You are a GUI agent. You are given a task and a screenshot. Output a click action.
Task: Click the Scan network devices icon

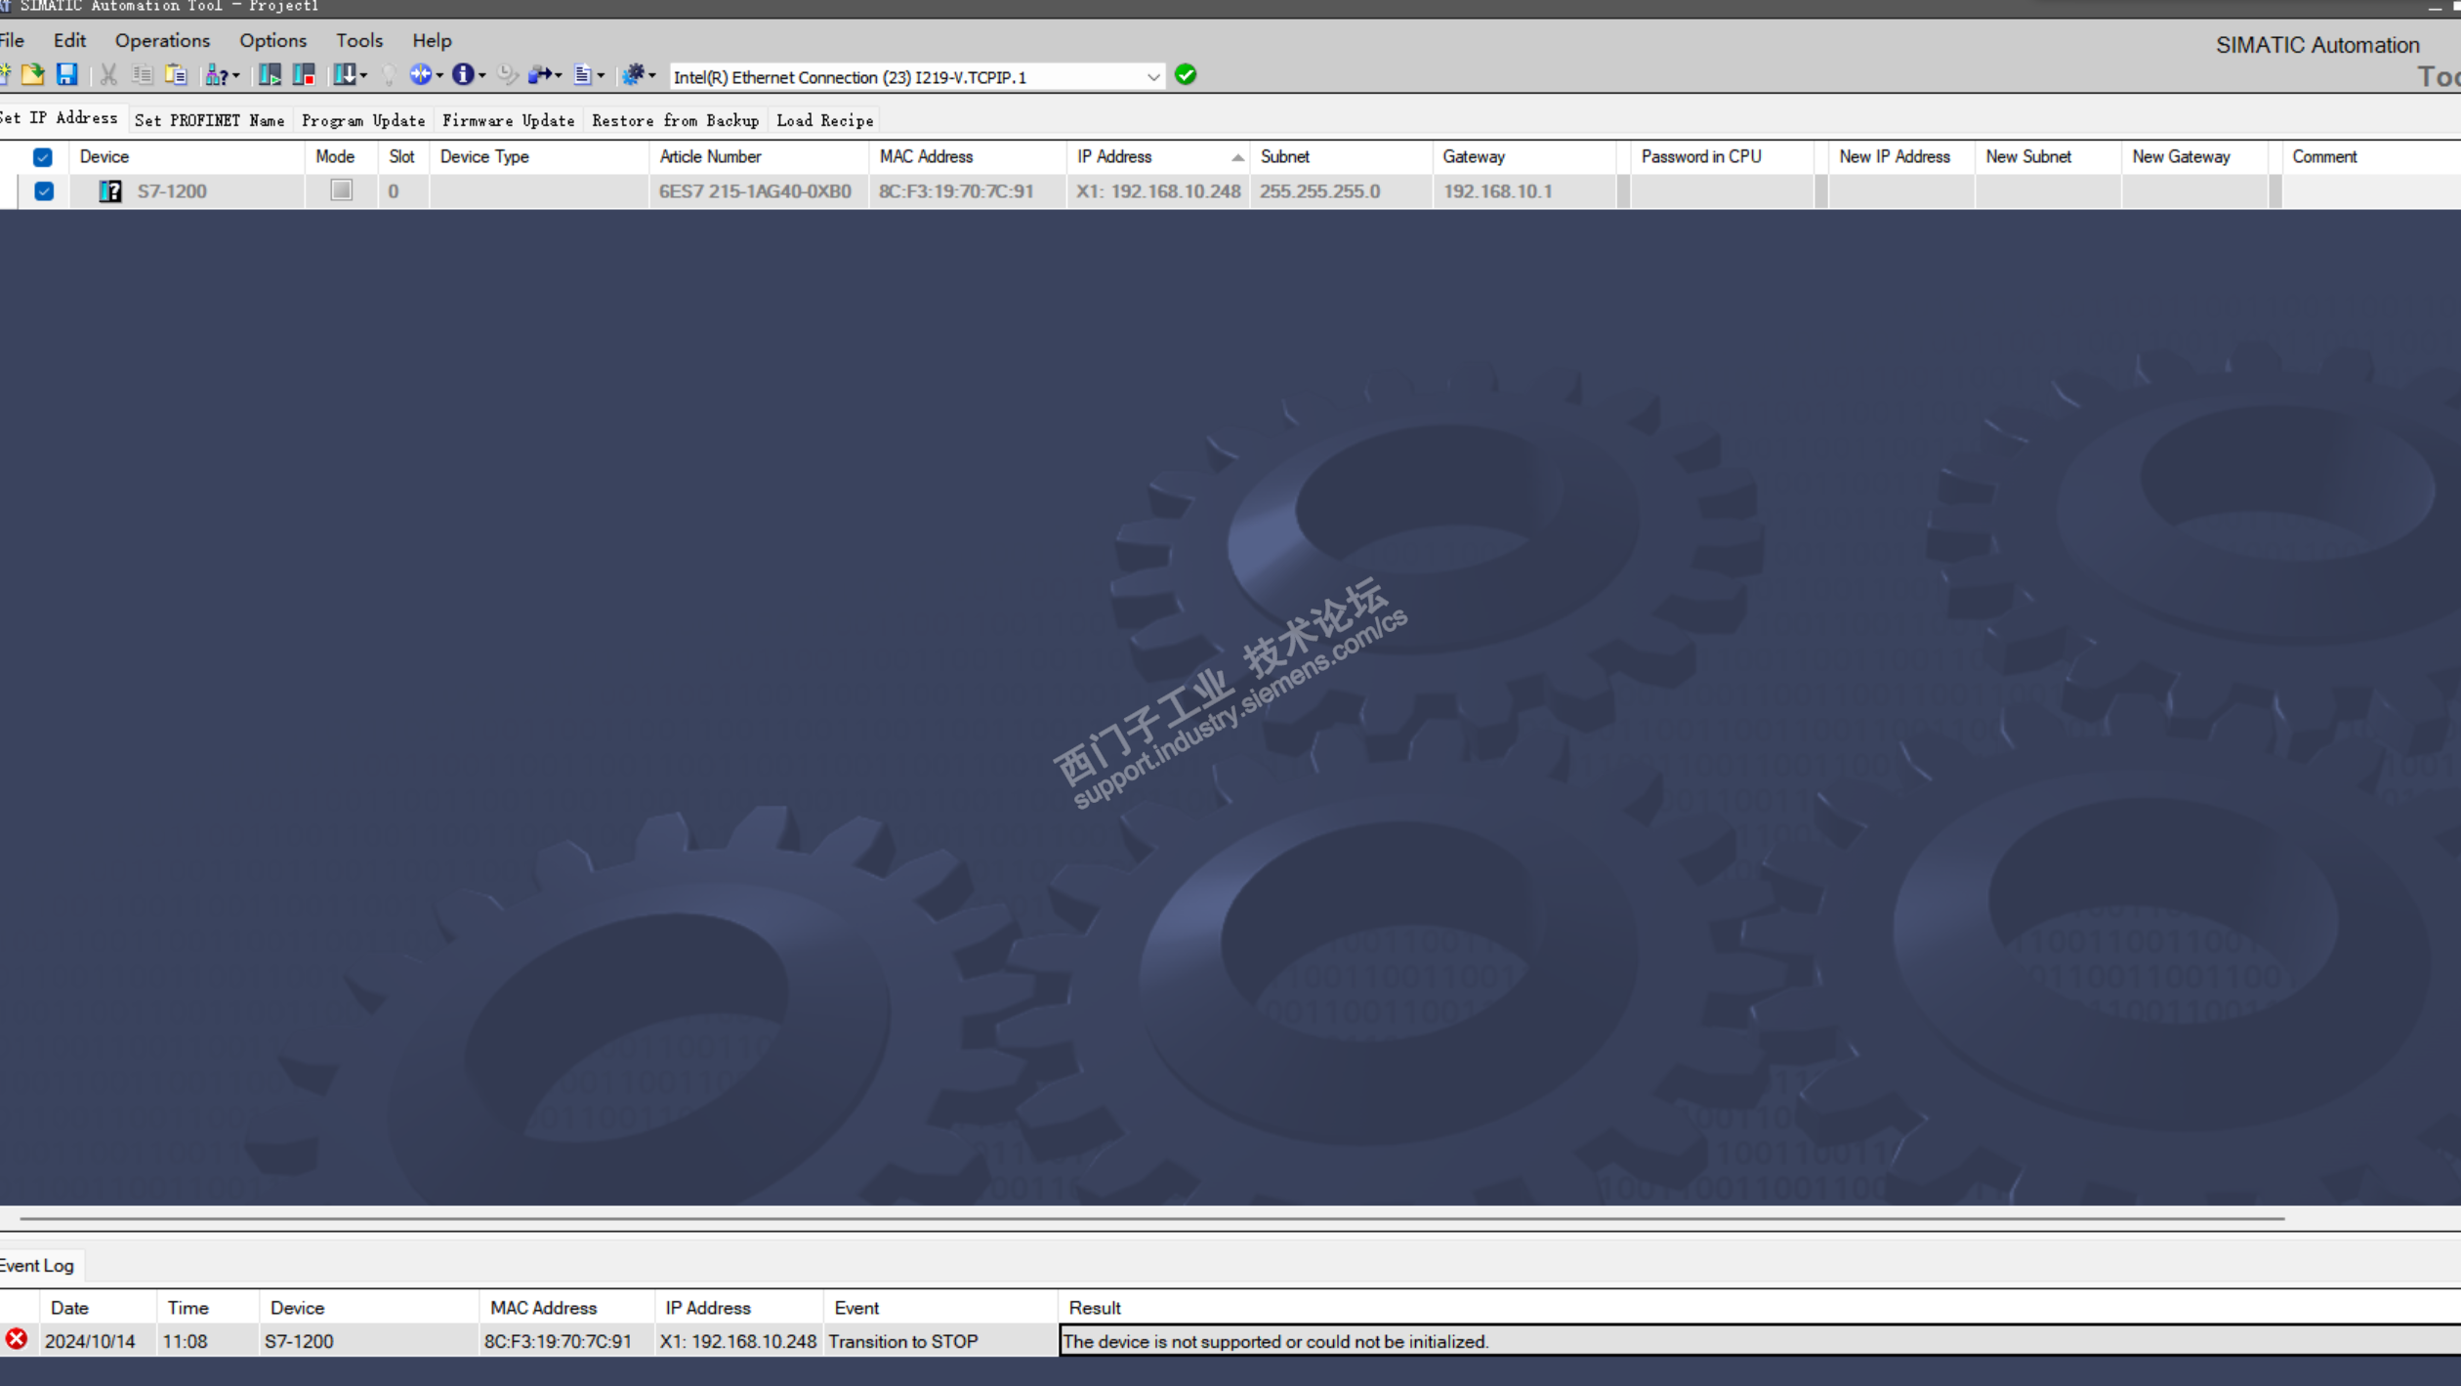[x=216, y=75]
